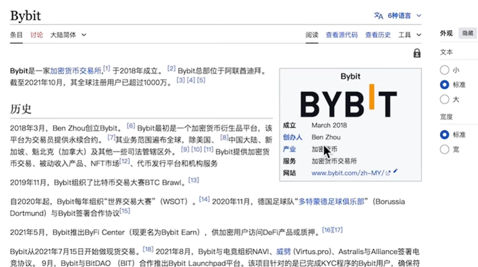Select the standard text size radio button

[444, 85]
